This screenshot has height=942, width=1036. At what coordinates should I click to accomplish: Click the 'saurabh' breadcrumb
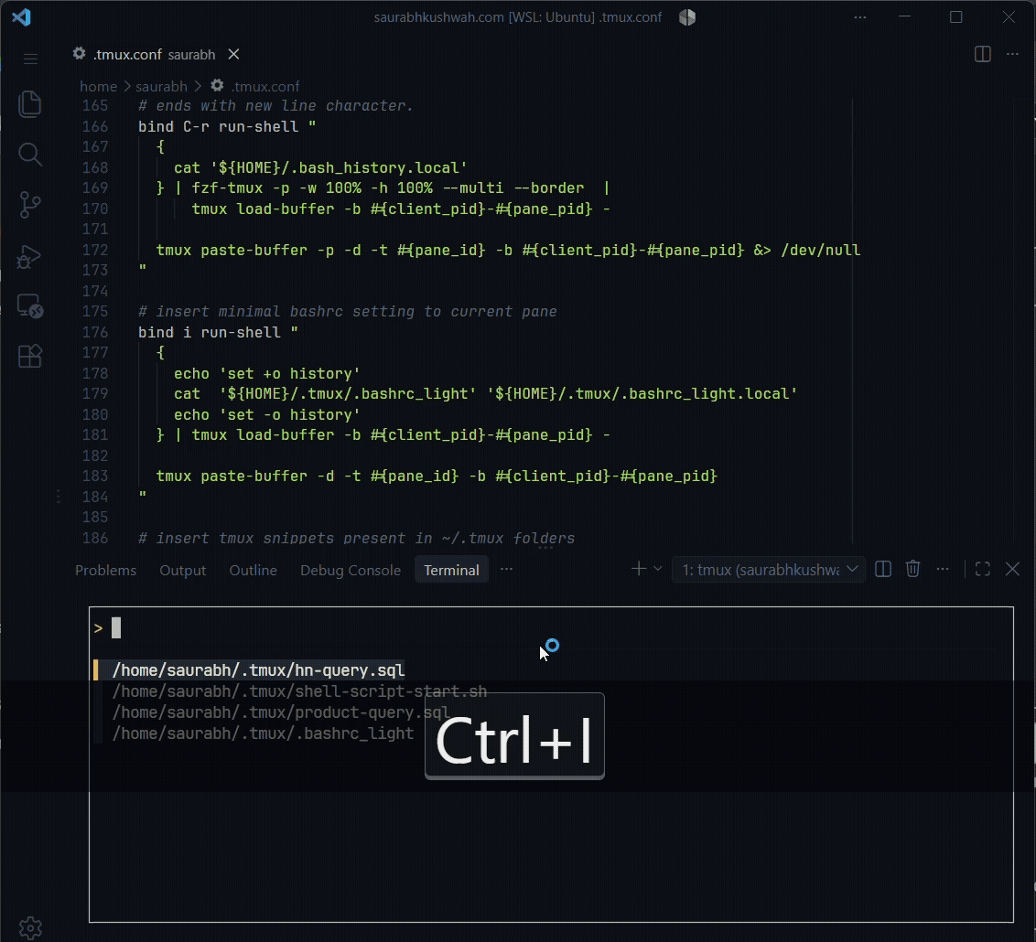[x=161, y=87]
